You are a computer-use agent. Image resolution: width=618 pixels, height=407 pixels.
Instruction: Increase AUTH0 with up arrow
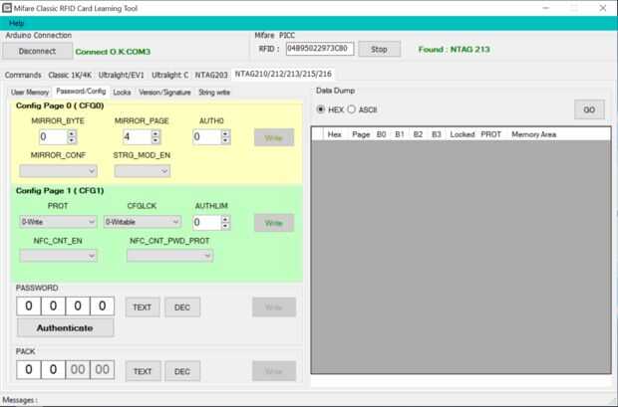tap(225, 133)
